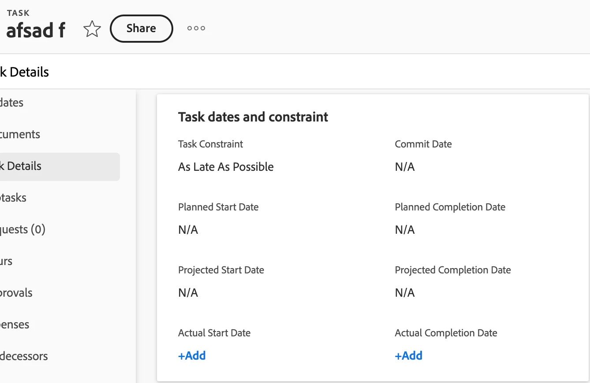Add an Actual Start Date
Viewport: 590px width, 383px height.
[192, 356]
